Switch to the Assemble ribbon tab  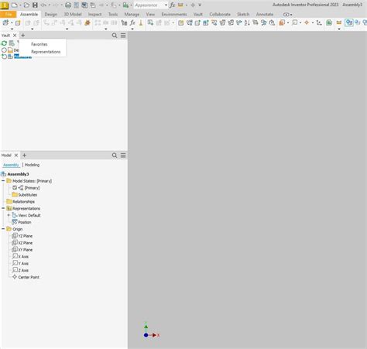29,14
